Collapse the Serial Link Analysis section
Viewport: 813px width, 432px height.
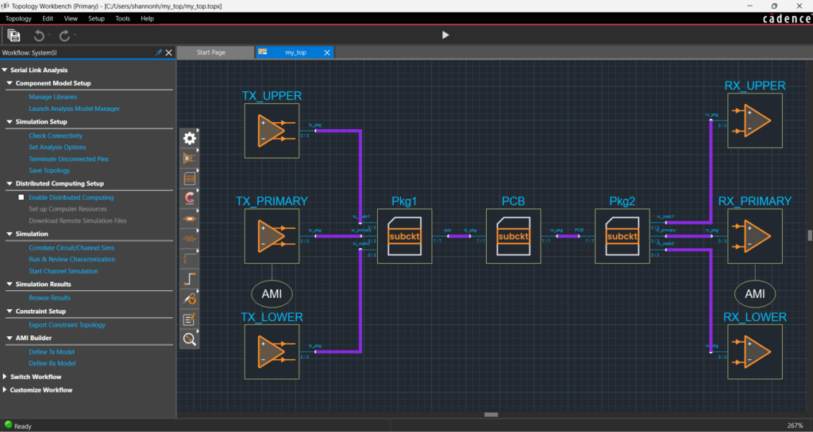5,70
